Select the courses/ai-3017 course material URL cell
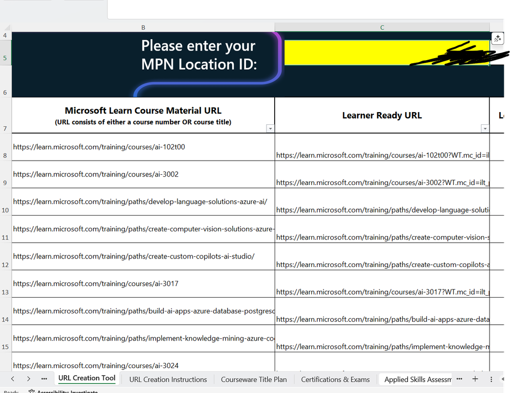This screenshot has height=393, width=510. coord(143,283)
